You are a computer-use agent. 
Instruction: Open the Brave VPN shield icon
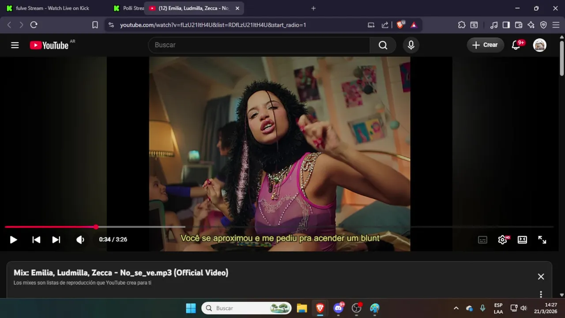click(x=543, y=25)
